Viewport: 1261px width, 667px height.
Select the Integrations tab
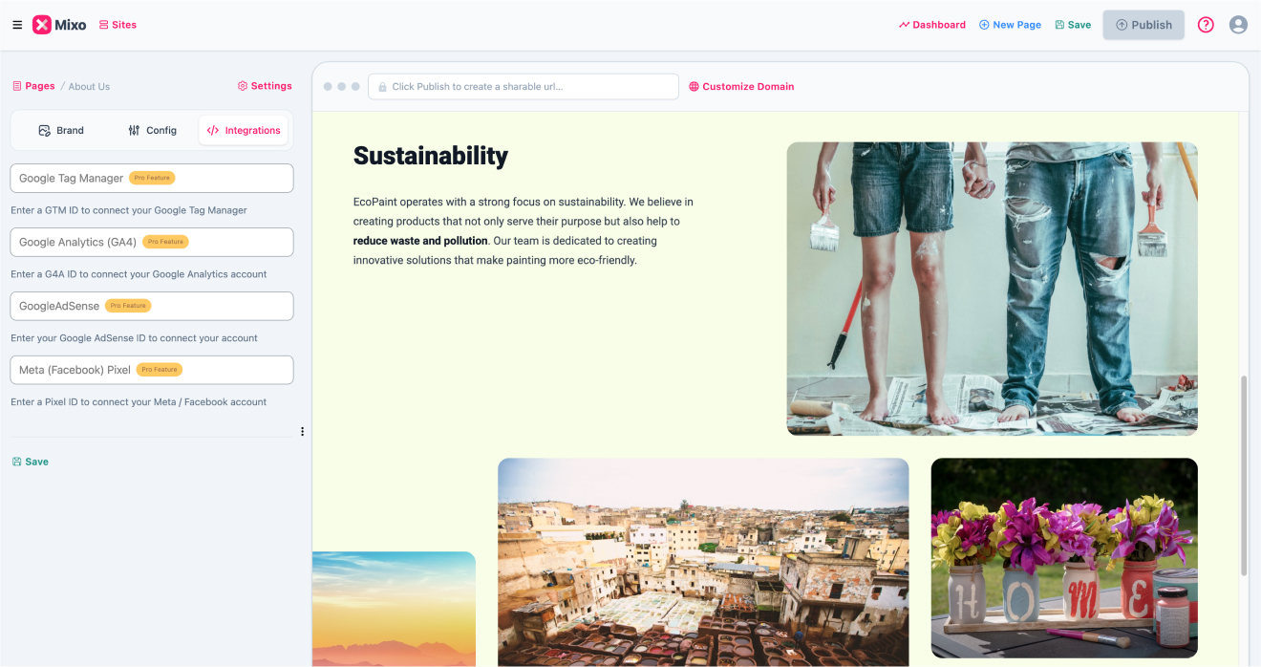(244, 130)
